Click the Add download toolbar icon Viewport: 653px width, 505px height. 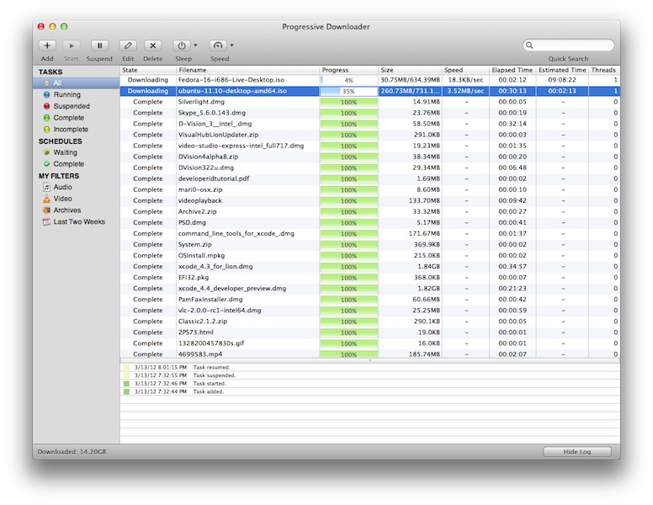47,45
